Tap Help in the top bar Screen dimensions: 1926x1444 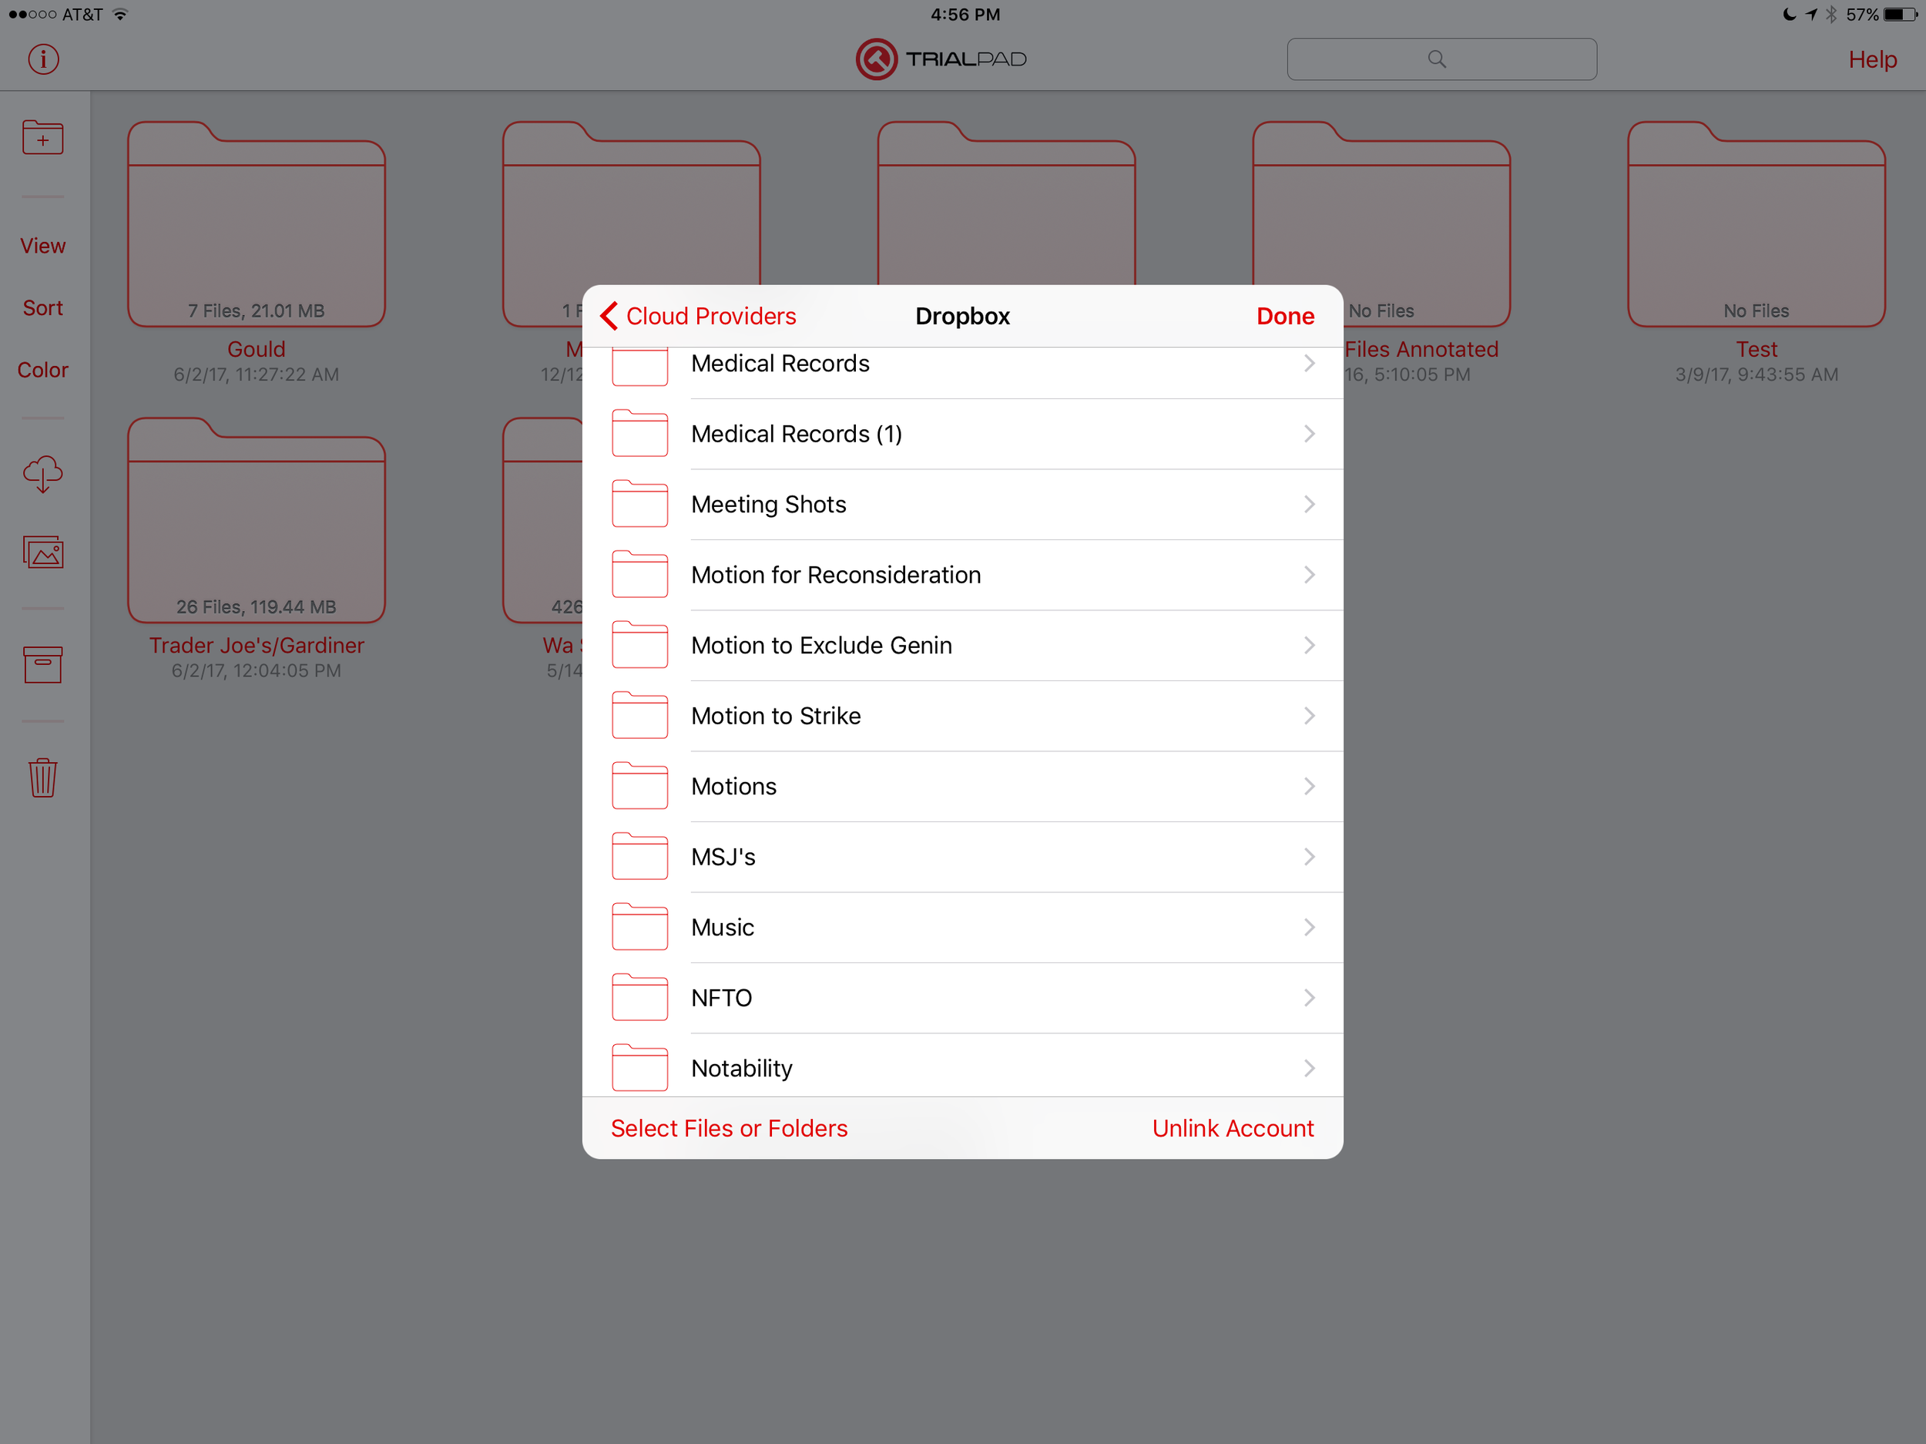point(1872,59)
